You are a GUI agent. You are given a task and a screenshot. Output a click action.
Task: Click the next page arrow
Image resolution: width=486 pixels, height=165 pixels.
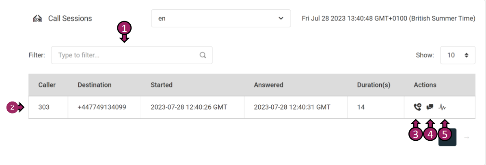[x=467, y=137]
